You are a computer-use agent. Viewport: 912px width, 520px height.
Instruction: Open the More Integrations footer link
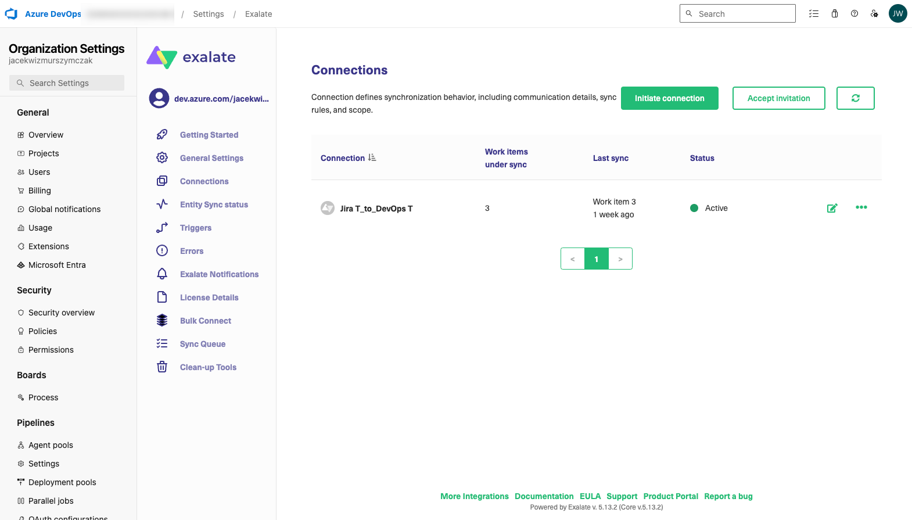(x=475, y=496)
